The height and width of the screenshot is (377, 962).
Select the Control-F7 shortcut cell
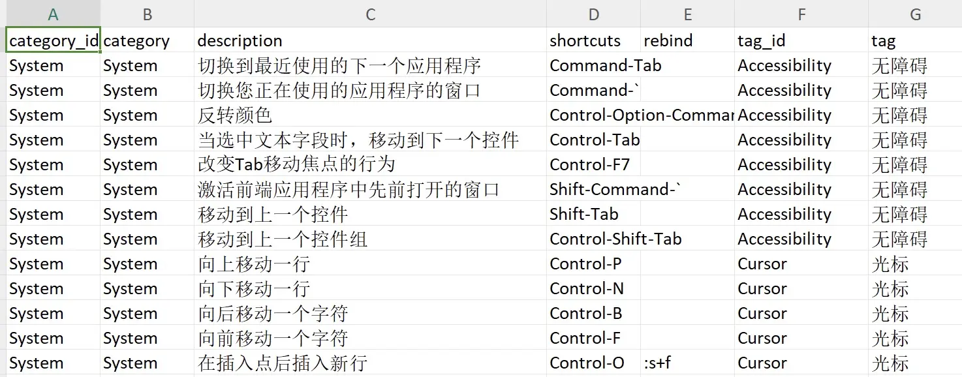[593, 164]
